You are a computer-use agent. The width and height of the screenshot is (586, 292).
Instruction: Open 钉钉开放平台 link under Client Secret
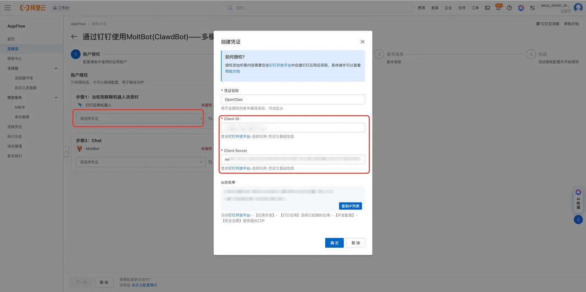[x=239, y=168]
